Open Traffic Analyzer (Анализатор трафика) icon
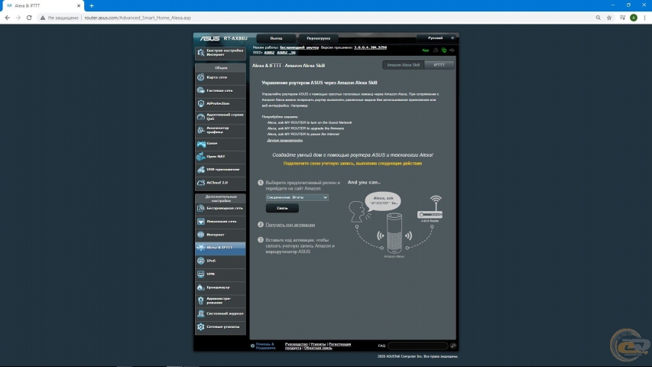Viewport: 652px width, 367px height. tap(201, 130)
